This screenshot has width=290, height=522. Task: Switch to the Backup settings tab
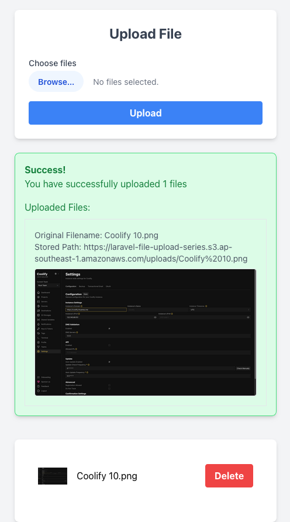(82, 286)
